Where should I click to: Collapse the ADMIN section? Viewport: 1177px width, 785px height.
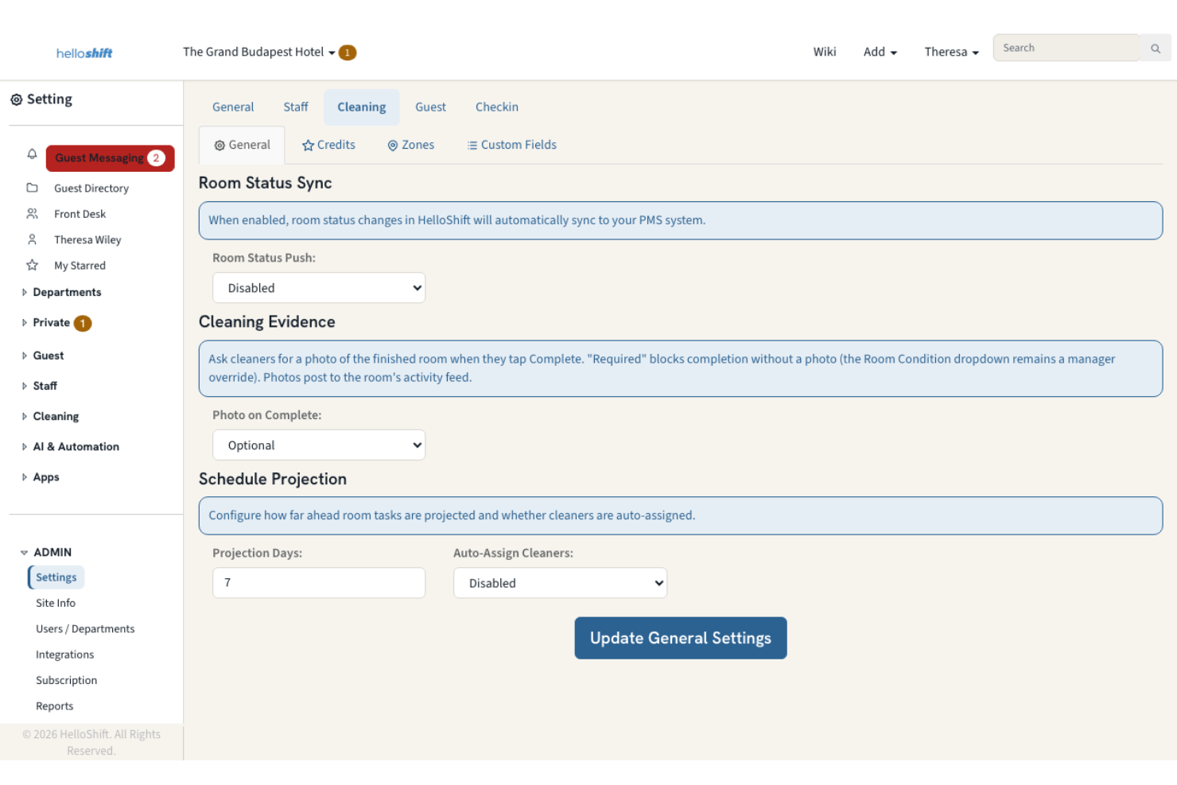pos(46,552)
